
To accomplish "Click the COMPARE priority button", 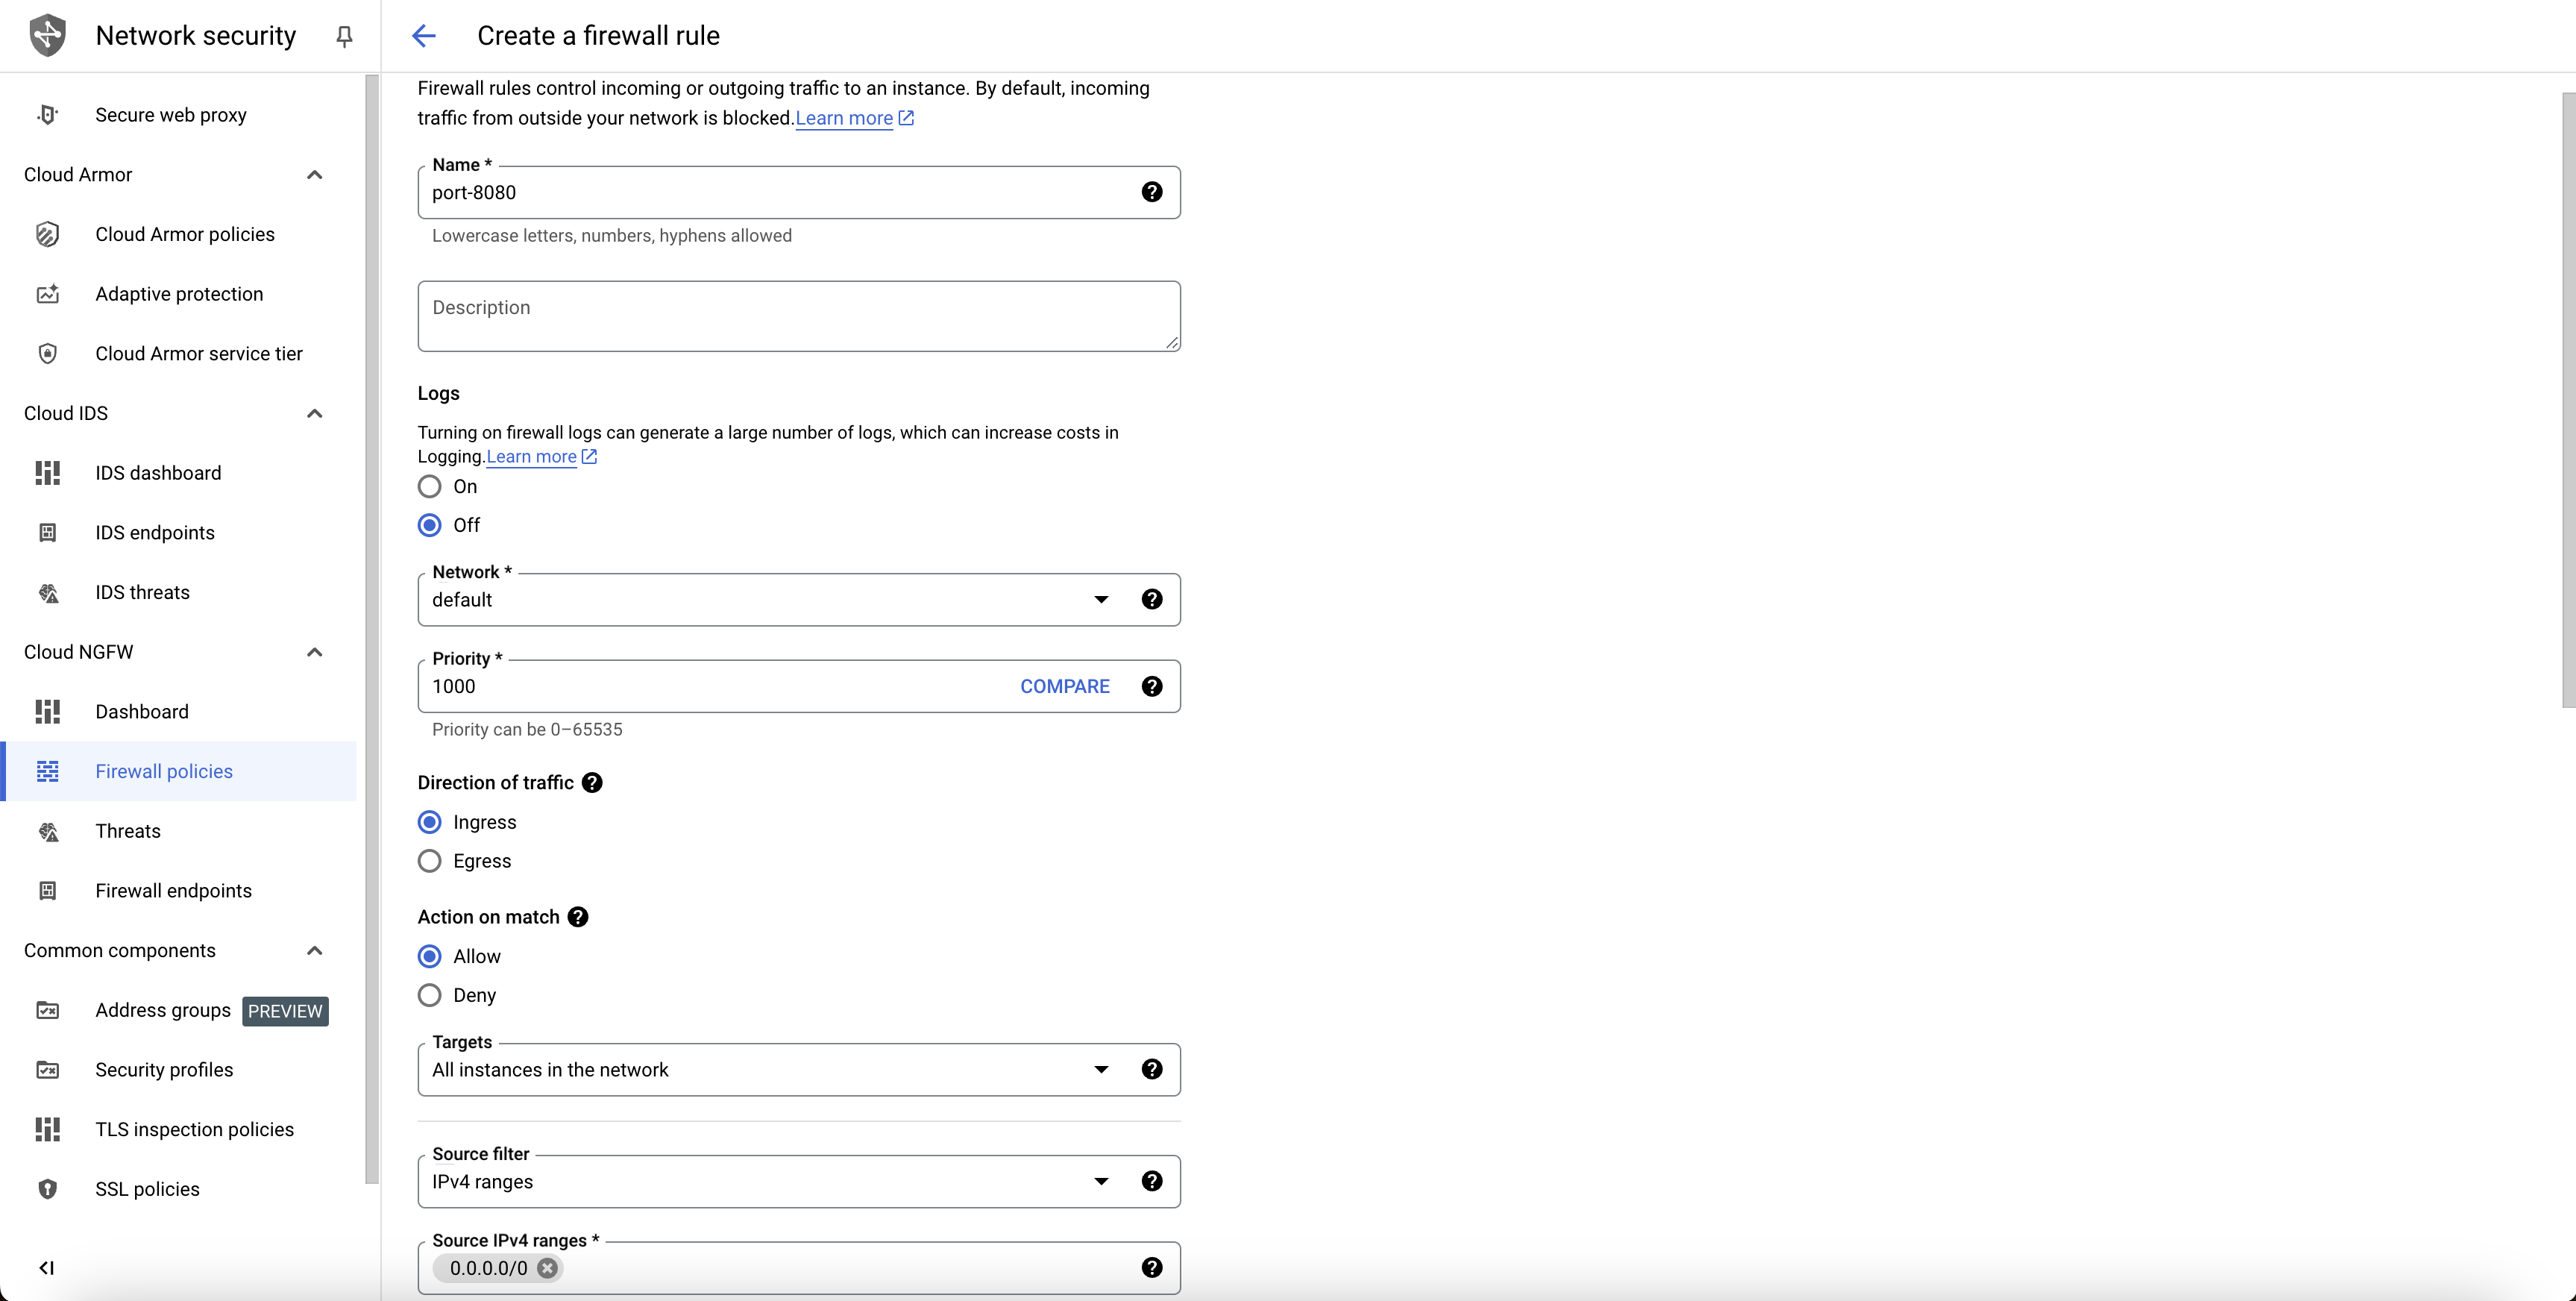I will click(x=1064, y=687).
